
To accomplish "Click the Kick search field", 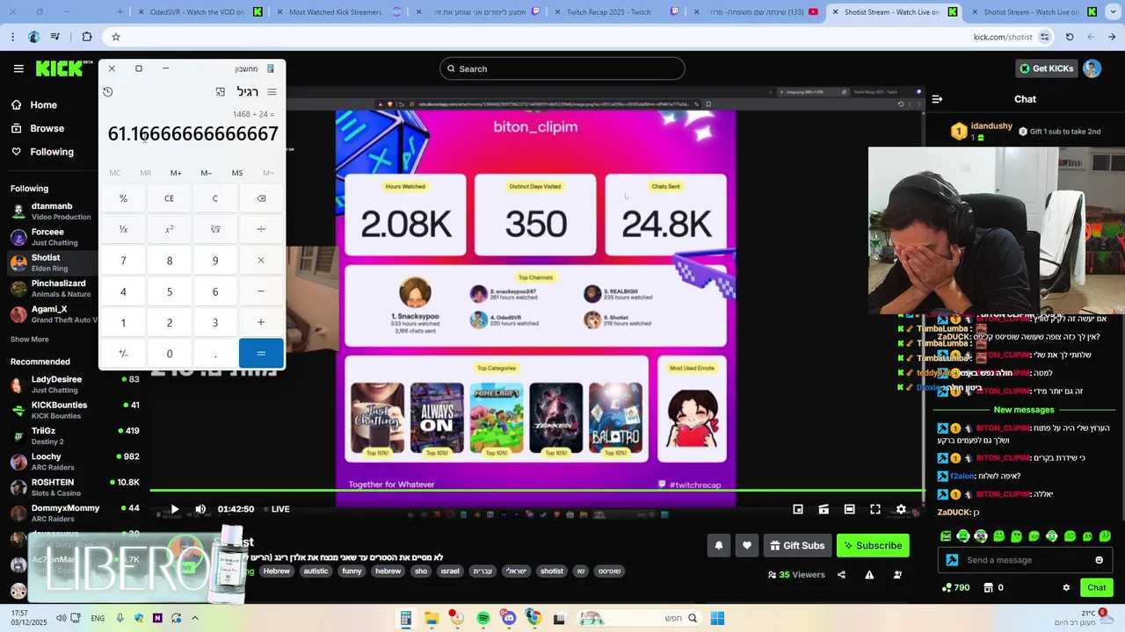I will [x=562, y=68].
